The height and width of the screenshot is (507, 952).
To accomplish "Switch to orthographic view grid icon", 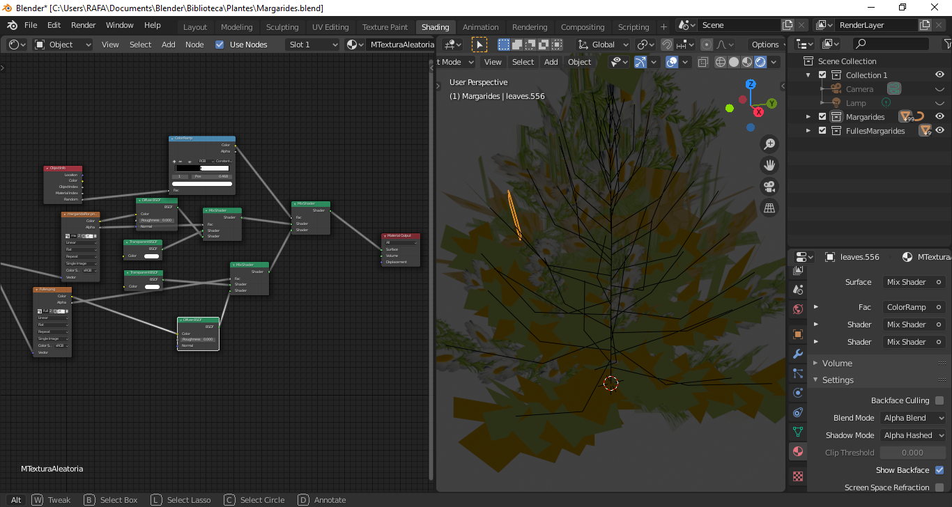I will click(x=769, y=208).
